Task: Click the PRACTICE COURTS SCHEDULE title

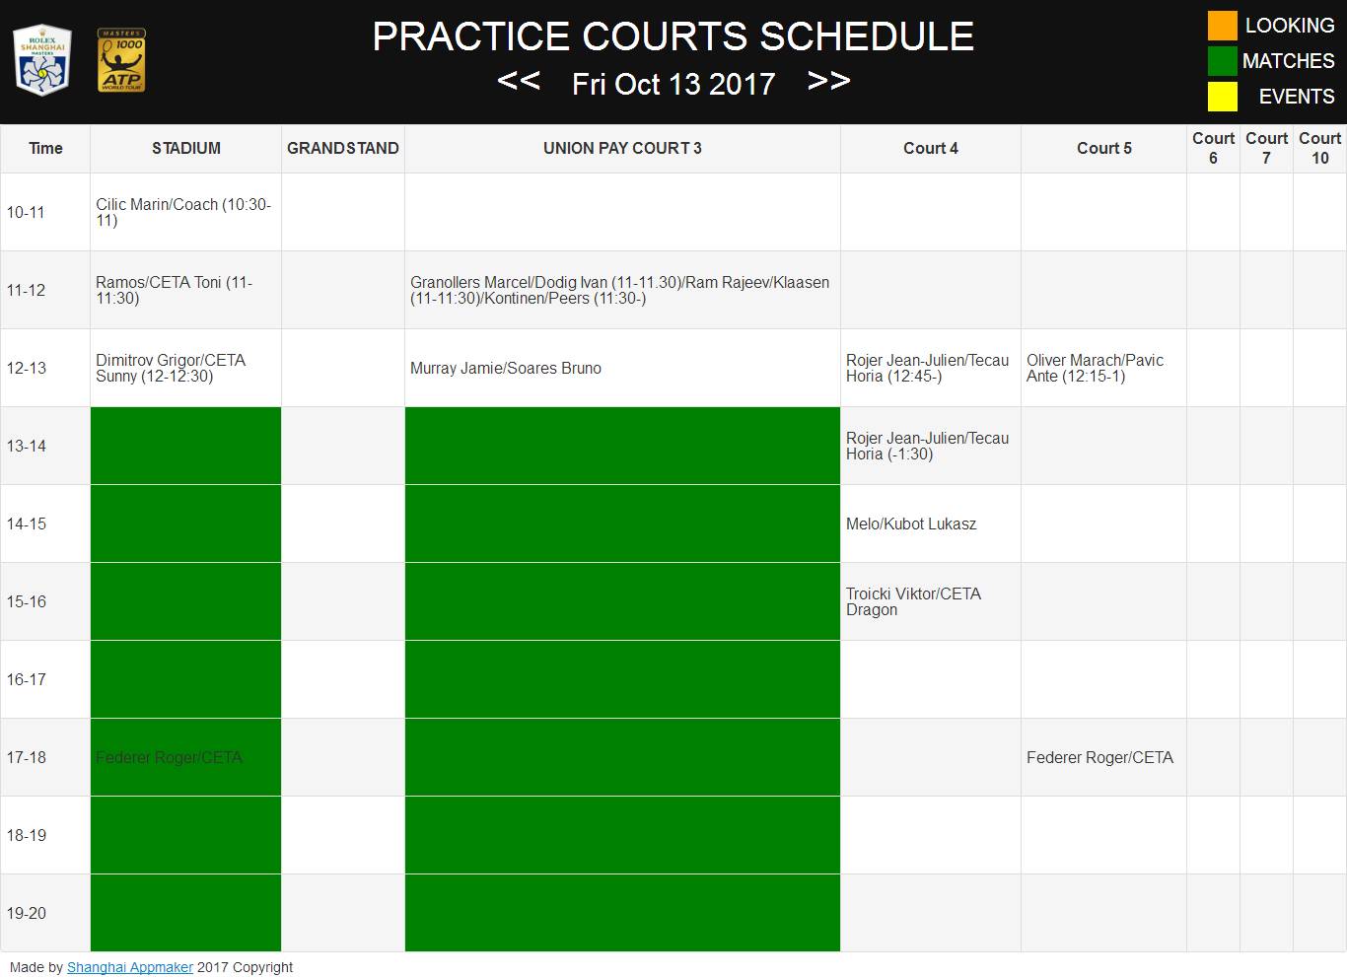Action: tap(673, 36)
